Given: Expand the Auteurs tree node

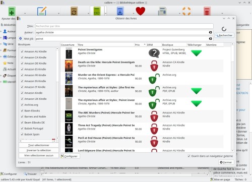Looking at the screenshot, I should 1,31.
